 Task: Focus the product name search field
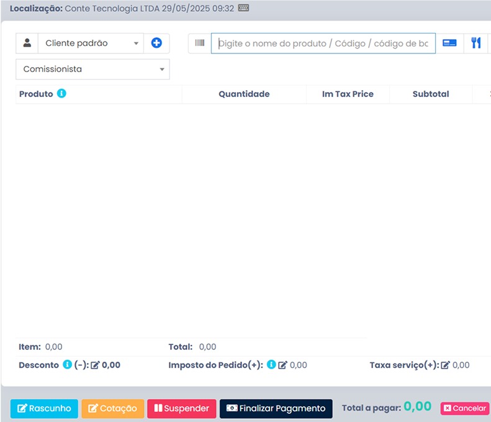[x=323, y=44]
